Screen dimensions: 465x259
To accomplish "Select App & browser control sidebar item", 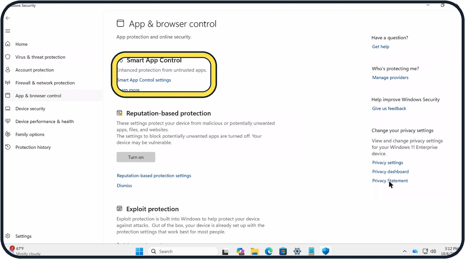I will [x=53, y=96].
